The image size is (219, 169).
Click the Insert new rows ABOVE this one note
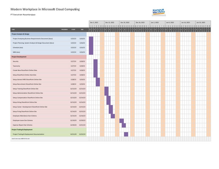[x=21, y=139]
